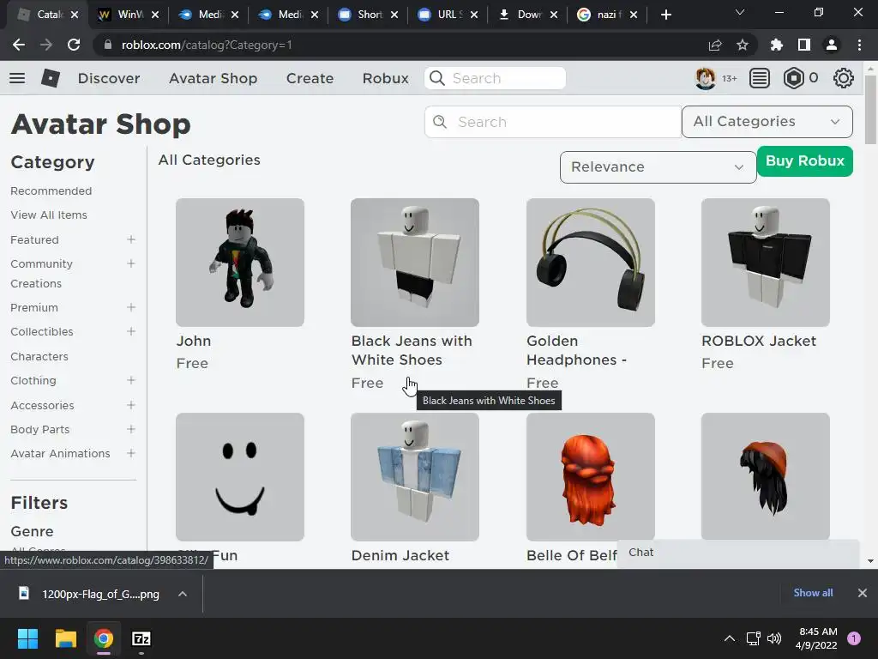
Task: Click the volume speaker tray icon
Action: click(x=774, y=638)
